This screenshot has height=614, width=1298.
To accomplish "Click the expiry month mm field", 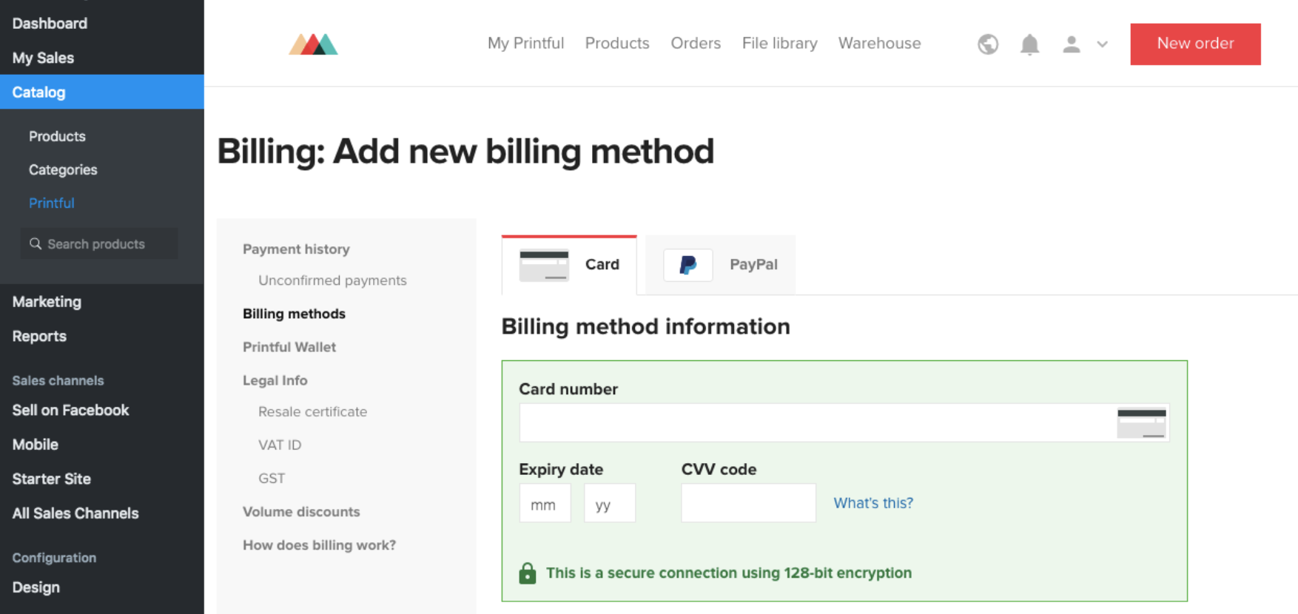I will [x=545, y=503].
